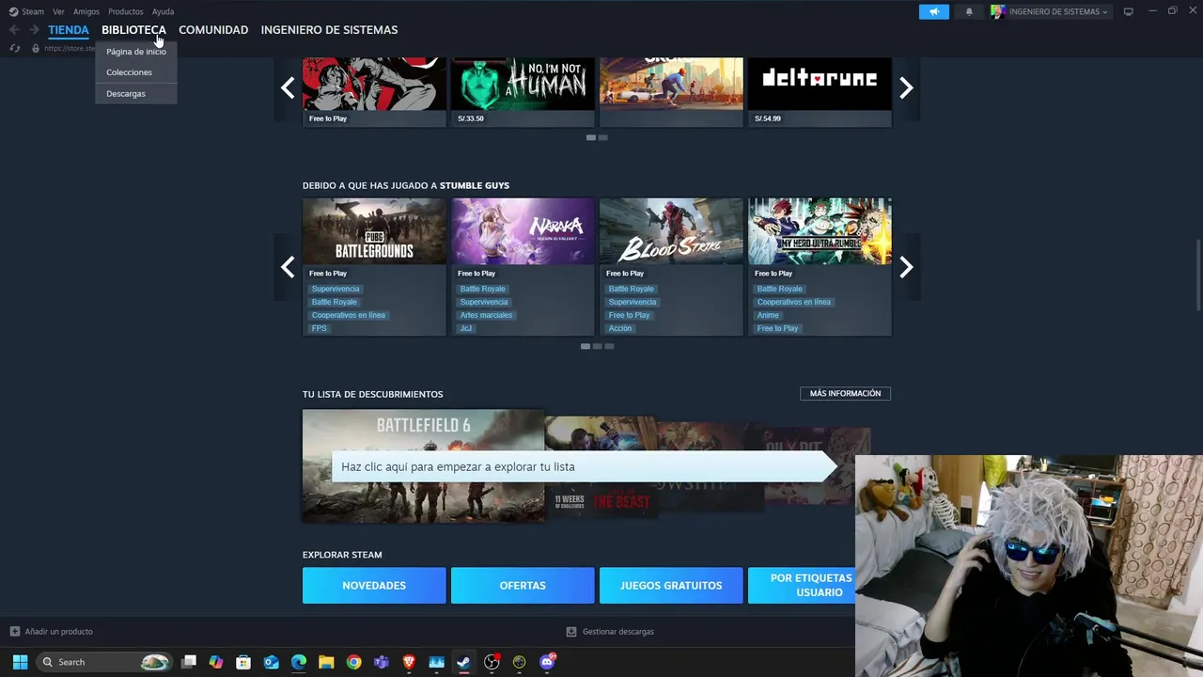Viewport: 1203px width, 677px height.
Task: Open the Amigos menu
Action: (x=86, y=11)
